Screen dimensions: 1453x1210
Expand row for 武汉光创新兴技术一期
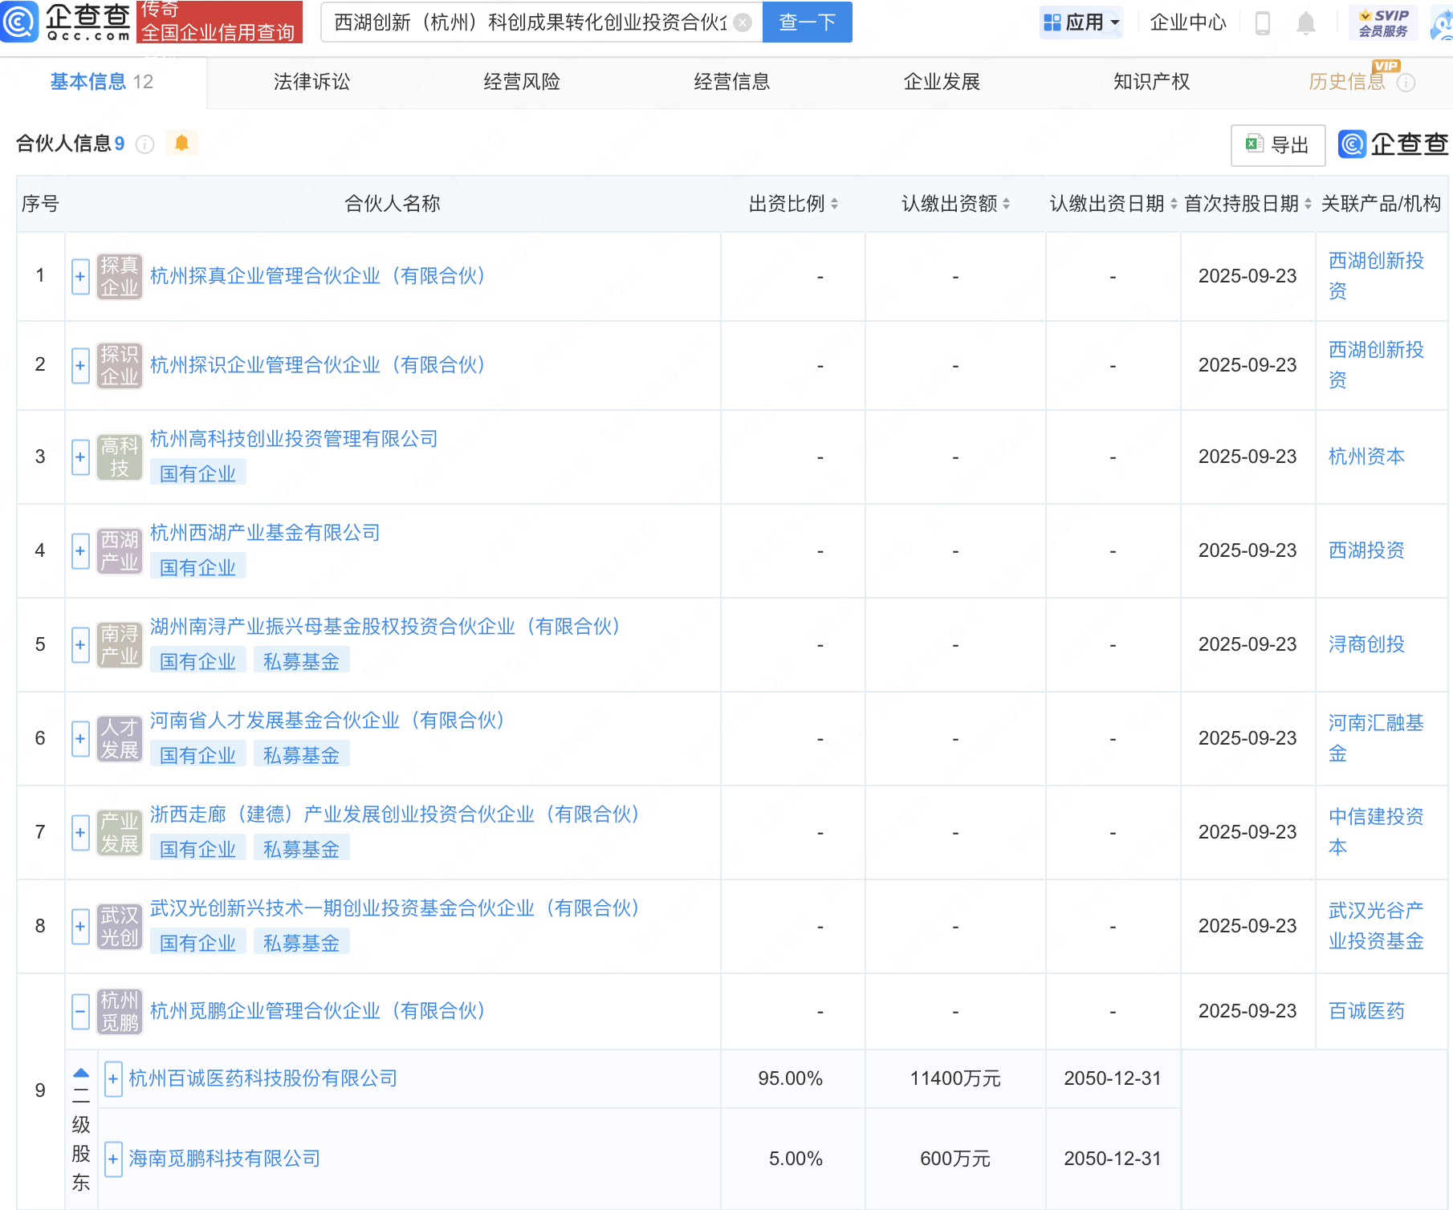pyautogui.click(x=80, y=927)
